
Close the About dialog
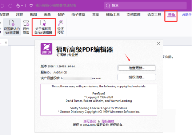tap(158, 43)
